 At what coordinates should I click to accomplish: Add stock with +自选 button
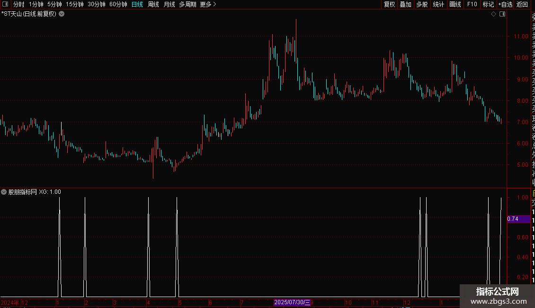(x=505, y=4)
